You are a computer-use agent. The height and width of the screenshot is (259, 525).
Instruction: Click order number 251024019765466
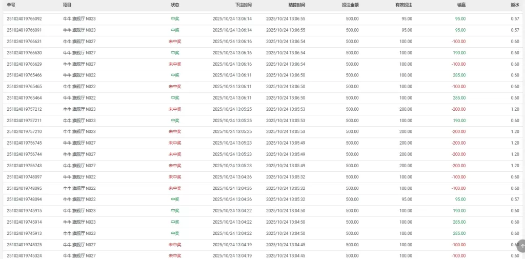(x=24, y=75)
